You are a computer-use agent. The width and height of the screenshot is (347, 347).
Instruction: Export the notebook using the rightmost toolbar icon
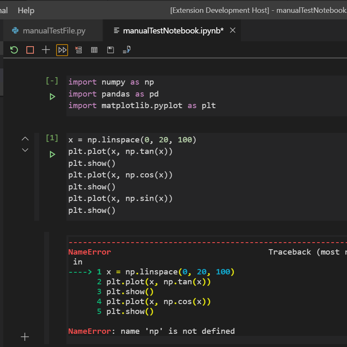[x=126, y=50]
